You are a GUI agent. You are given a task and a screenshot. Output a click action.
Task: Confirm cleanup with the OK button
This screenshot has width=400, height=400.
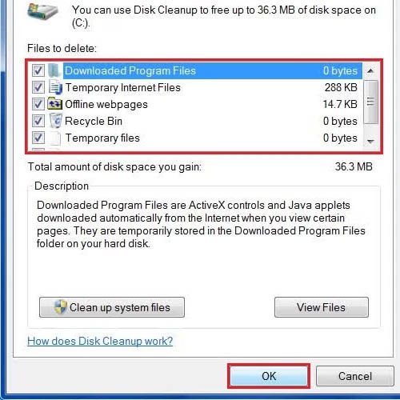(x=269, y=376)
